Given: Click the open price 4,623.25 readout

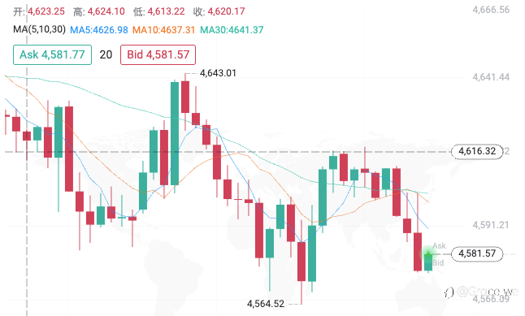Looking at the screenshot, I should (x=46, y=11).
